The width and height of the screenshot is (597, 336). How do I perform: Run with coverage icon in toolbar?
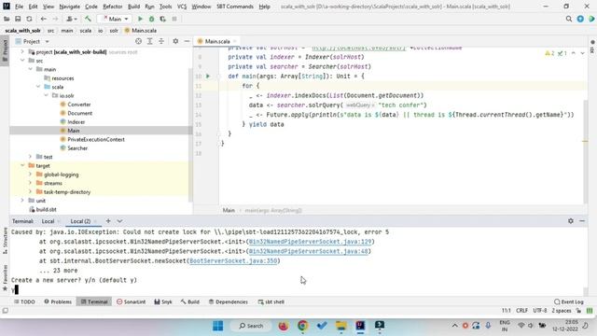[x=163, y=19]
